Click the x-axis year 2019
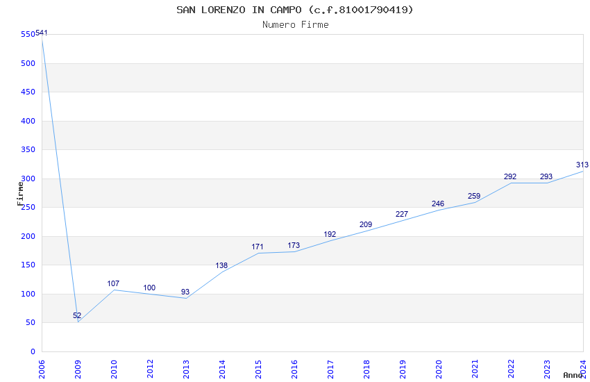The height and width of the screenshot is (382, 590). 403,369
